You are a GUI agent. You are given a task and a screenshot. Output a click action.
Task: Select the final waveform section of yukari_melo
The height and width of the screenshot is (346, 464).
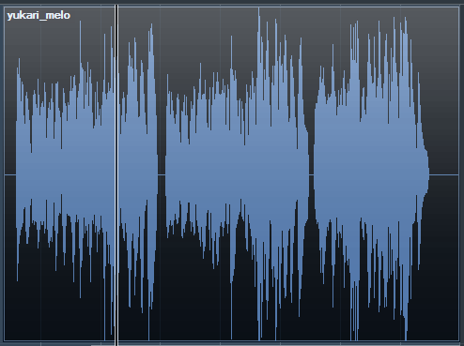371,175
